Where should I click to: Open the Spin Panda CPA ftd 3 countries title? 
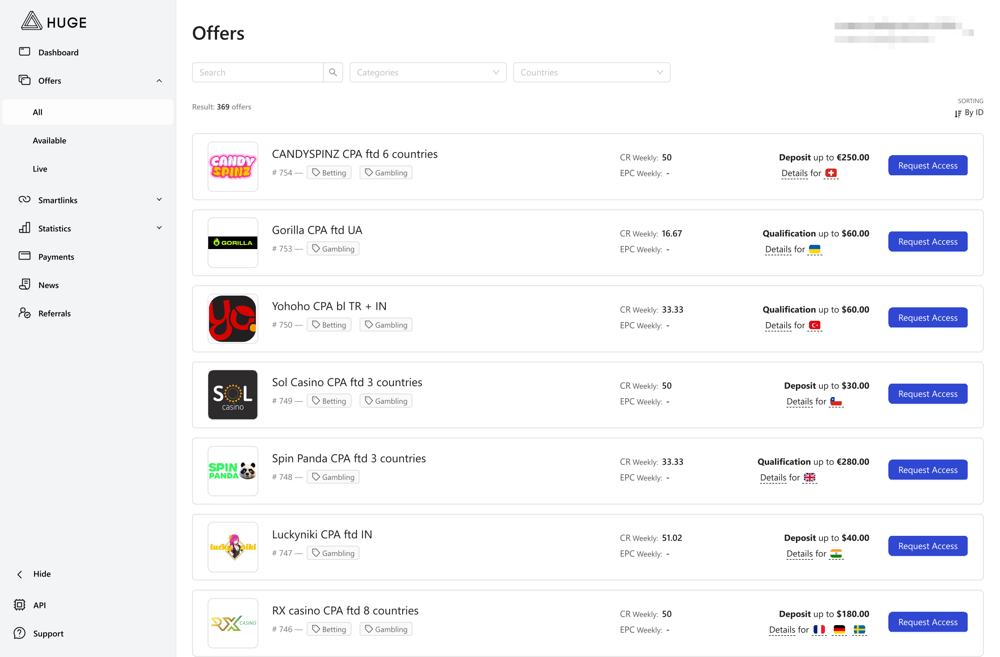pos(349,458)
